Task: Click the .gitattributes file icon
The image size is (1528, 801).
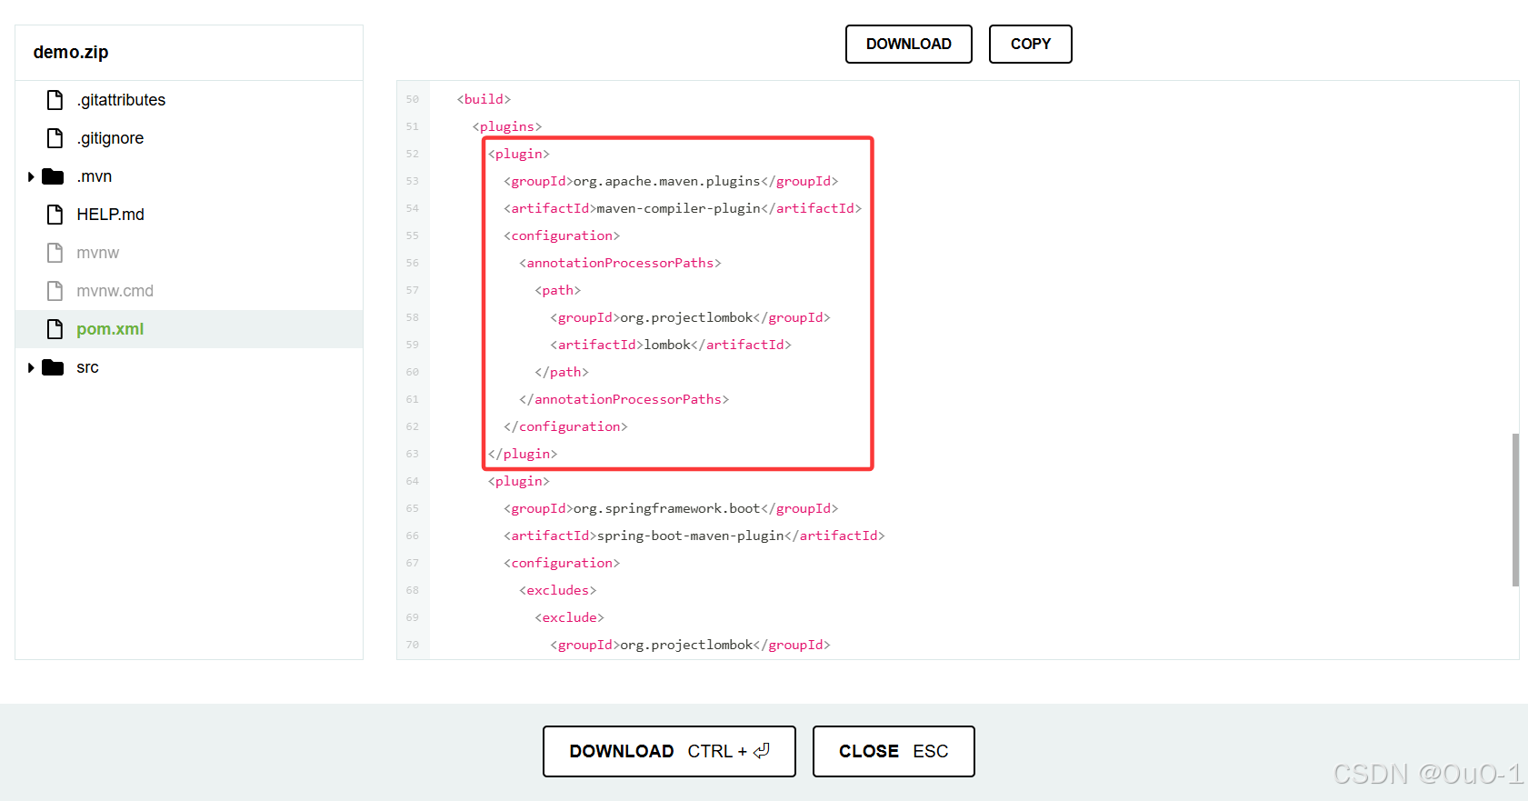Action: 55,100
